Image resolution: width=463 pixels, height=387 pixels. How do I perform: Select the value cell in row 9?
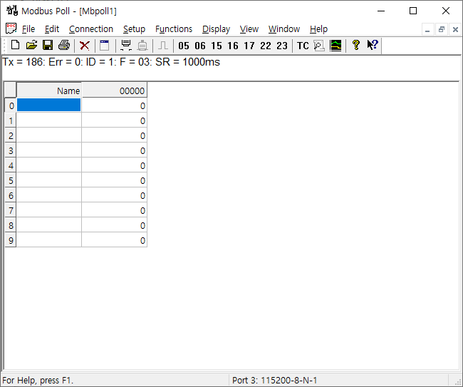tap(114, 240)
